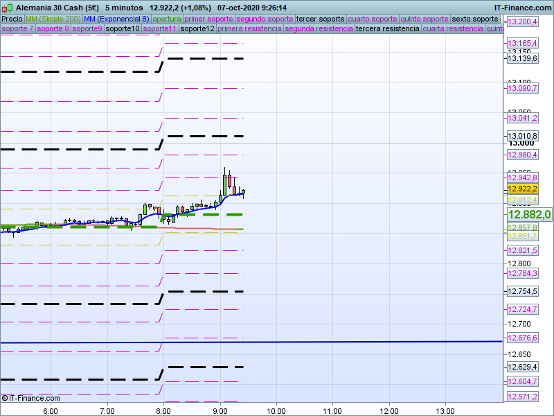554x416 pixels.
Task: Open the sexto soporte label
Action: pyautogui.click(x=475, y=19)
